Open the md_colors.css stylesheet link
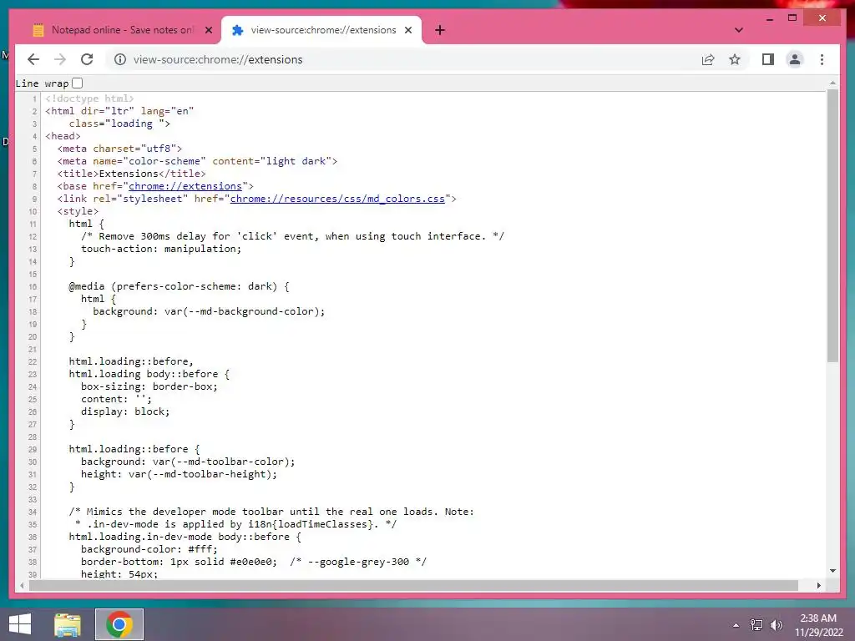This screenshot has width=855, height=641. [337, 199]
